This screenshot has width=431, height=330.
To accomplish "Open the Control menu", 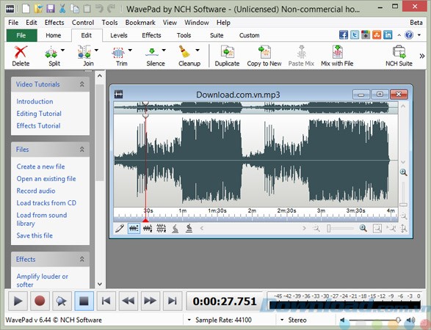I will pos(83,23).
